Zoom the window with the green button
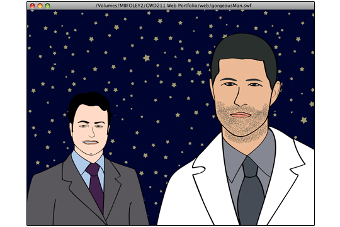 click(x=47, y=6)
